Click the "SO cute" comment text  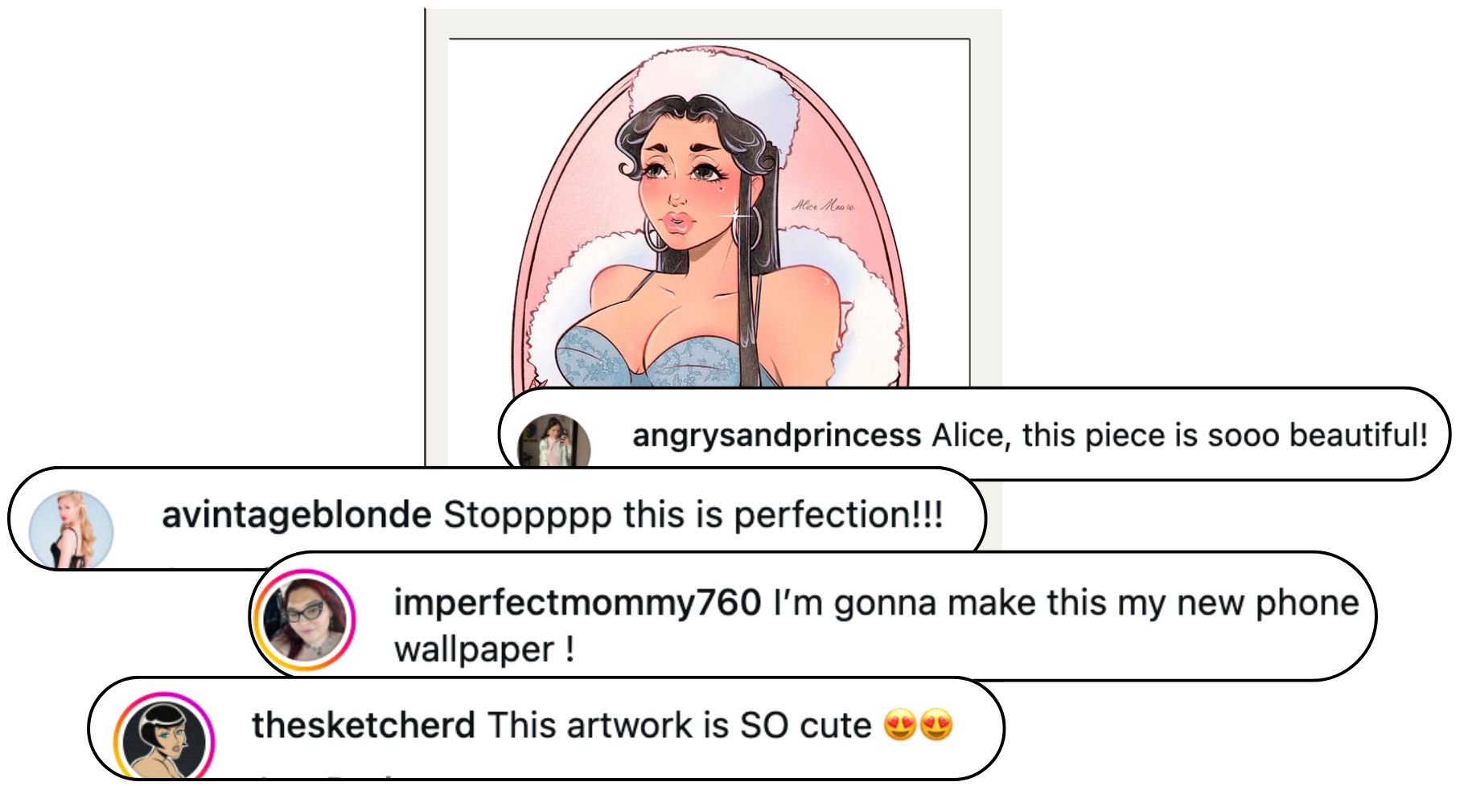coord(679,726)
